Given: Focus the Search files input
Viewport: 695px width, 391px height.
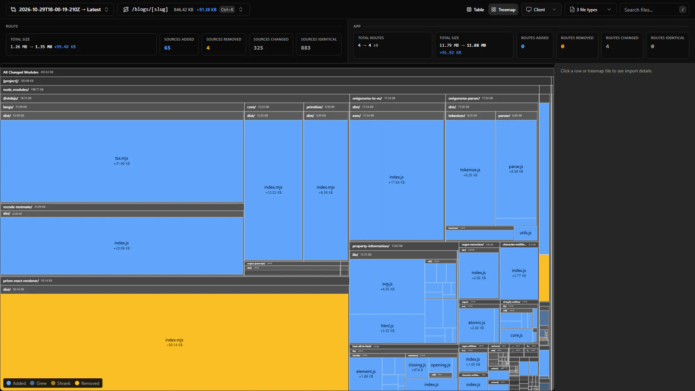Looking at the screenshot, I should coord(654,9).
